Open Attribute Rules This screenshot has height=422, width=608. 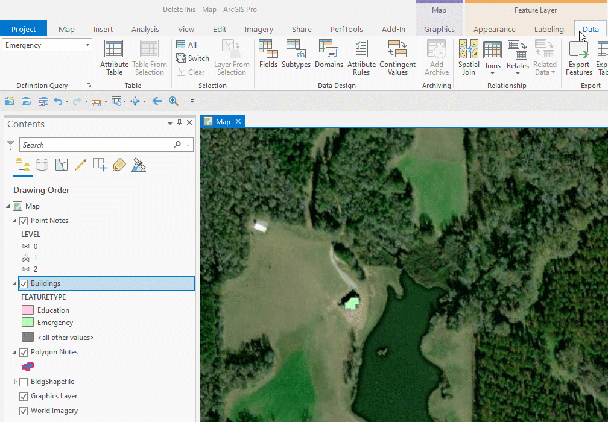361,57
